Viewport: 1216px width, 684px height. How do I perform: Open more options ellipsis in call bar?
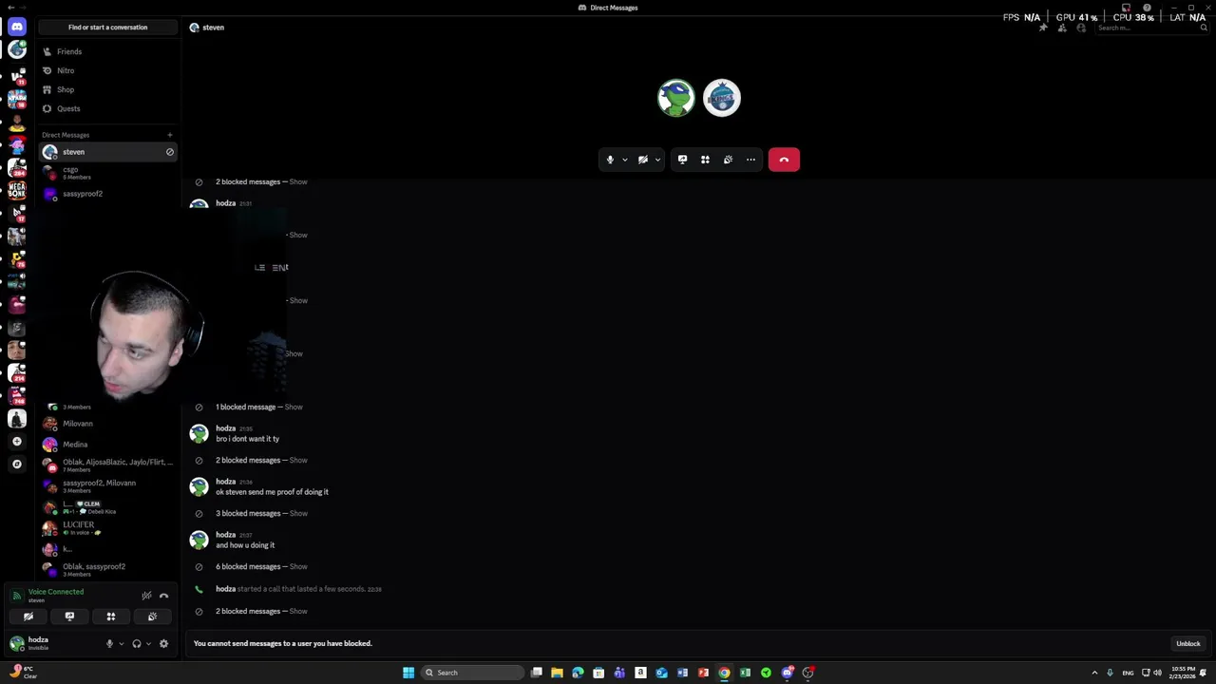(x=750, y=160)
